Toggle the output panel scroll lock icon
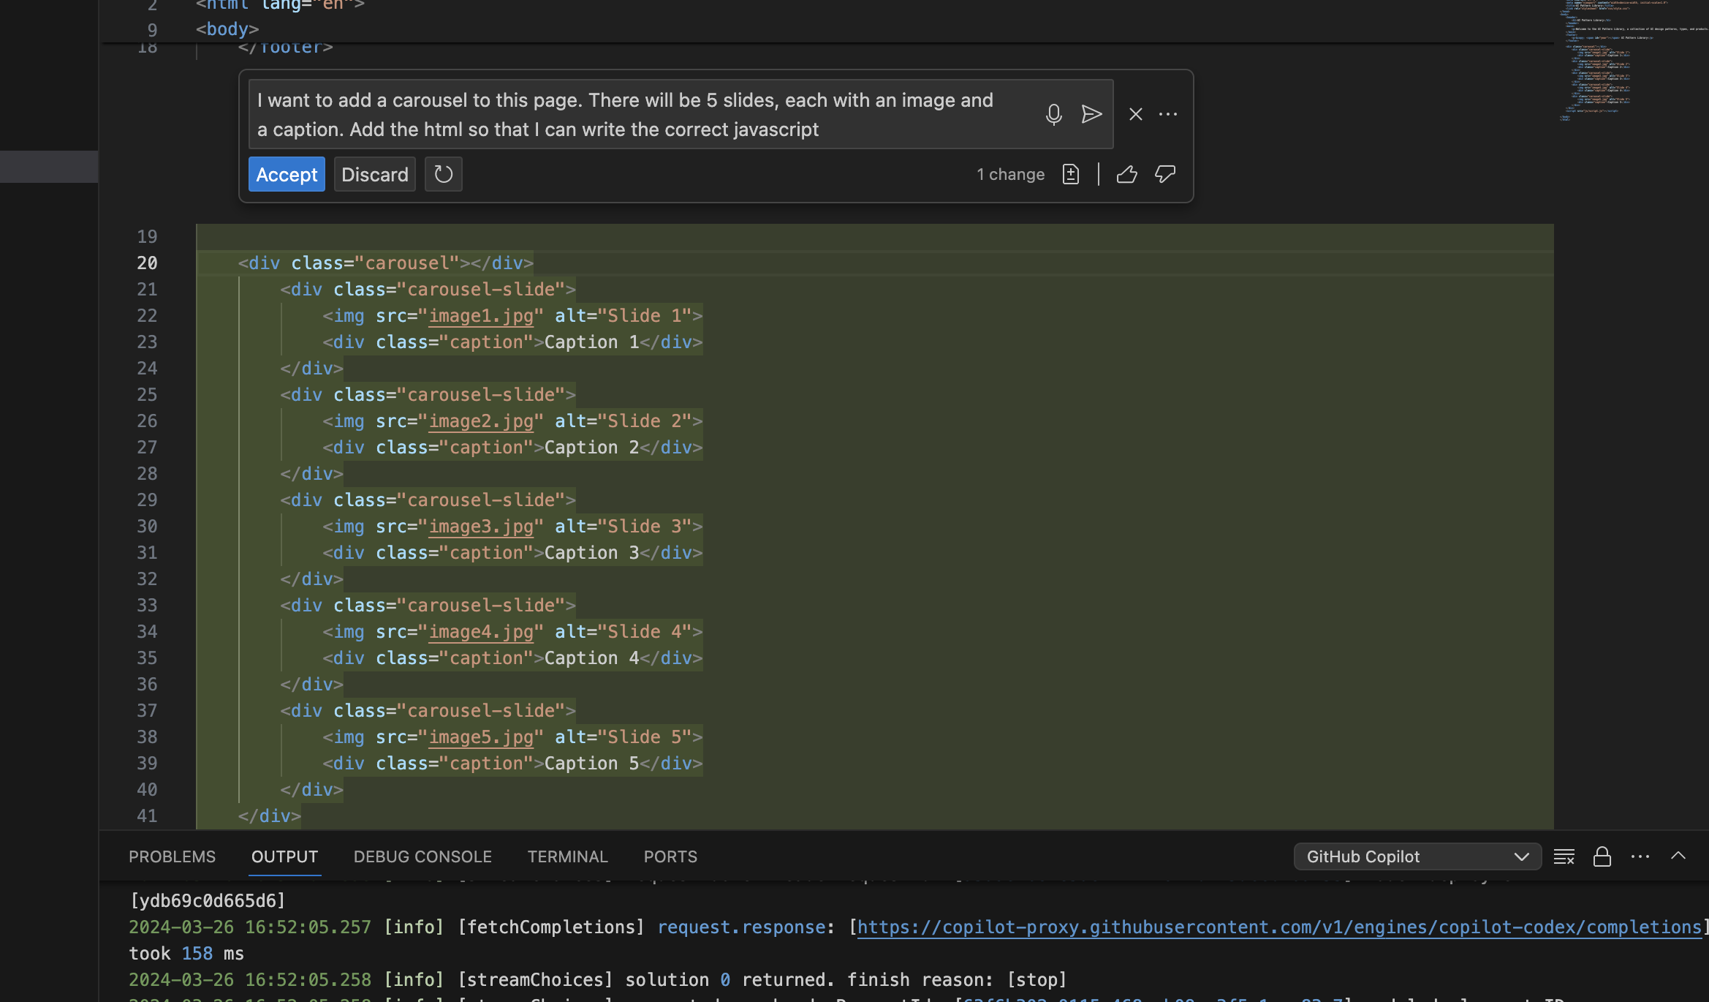1709x1002 pixels. 1602,856
